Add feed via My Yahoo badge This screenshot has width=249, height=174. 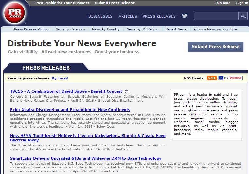pyautogui.click(x=230, y=78)
